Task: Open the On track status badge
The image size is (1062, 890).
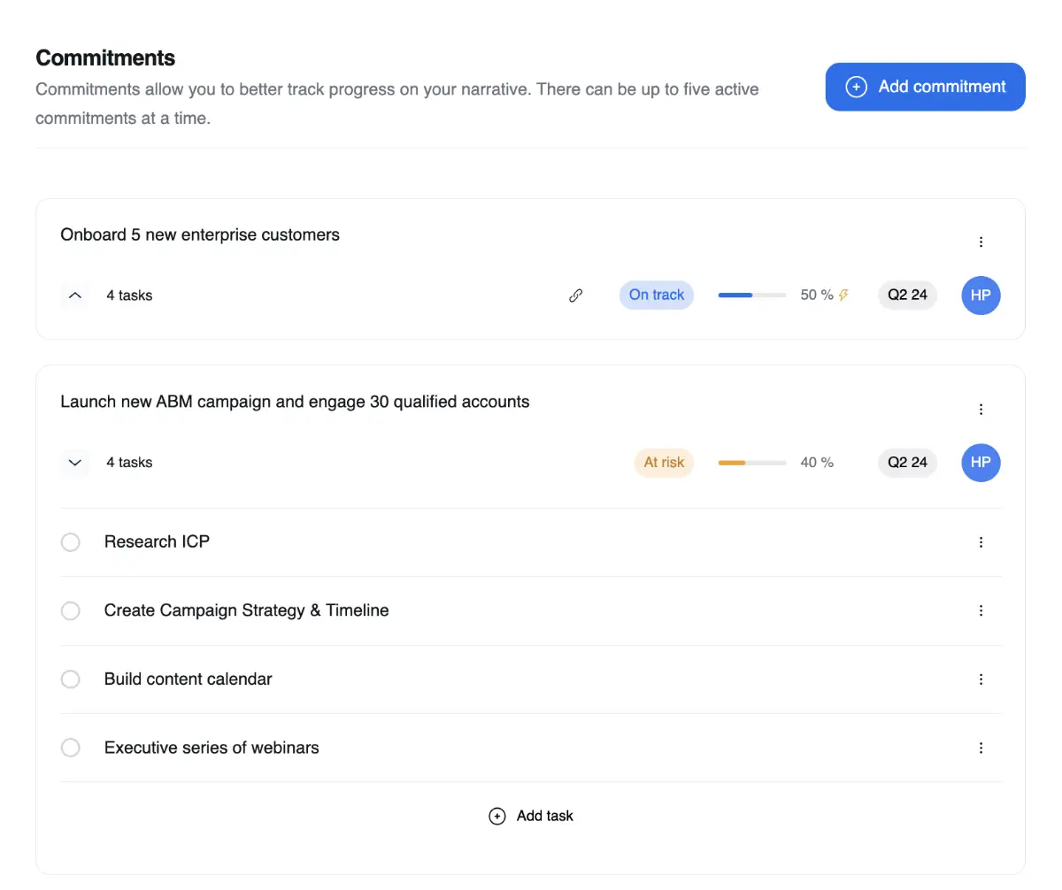Action: [x=657, y=295]
